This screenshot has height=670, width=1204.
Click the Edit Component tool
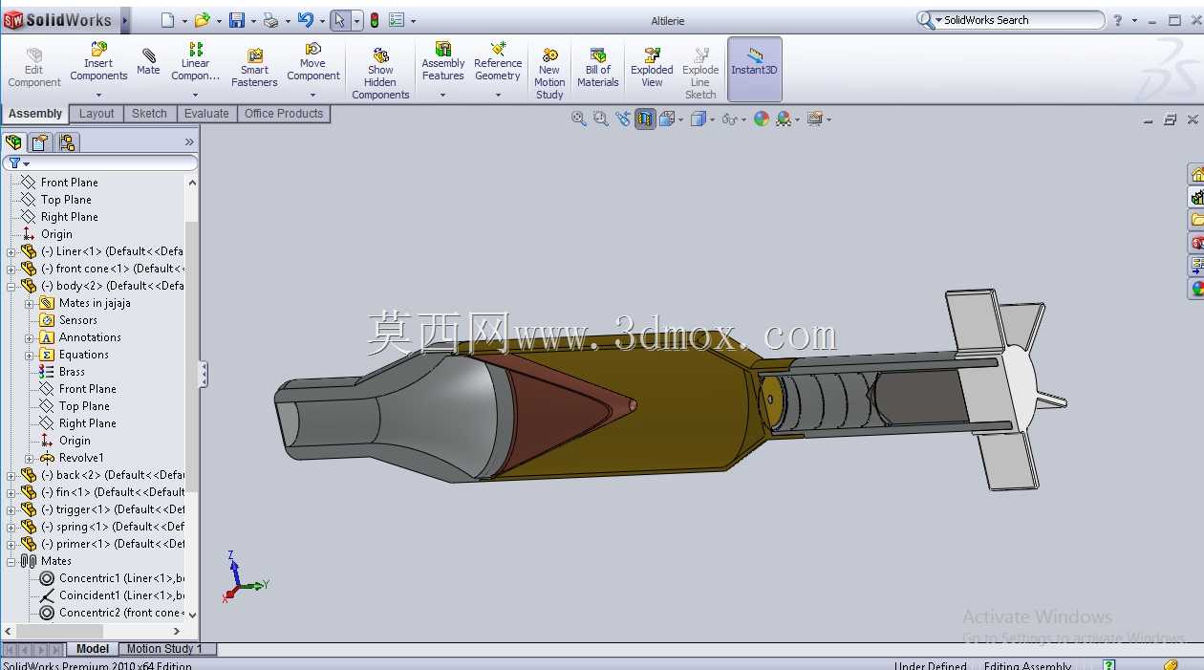(34, 68)
